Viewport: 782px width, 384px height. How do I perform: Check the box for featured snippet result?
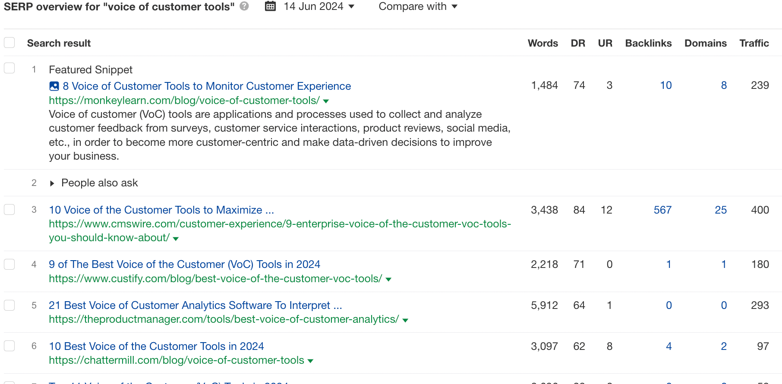(9, 68)
